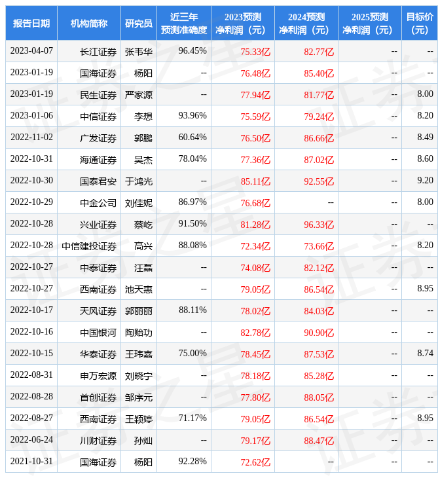Select date cell 2022-10-16
This screenshot has height=478, width=438.
[31, 332]
